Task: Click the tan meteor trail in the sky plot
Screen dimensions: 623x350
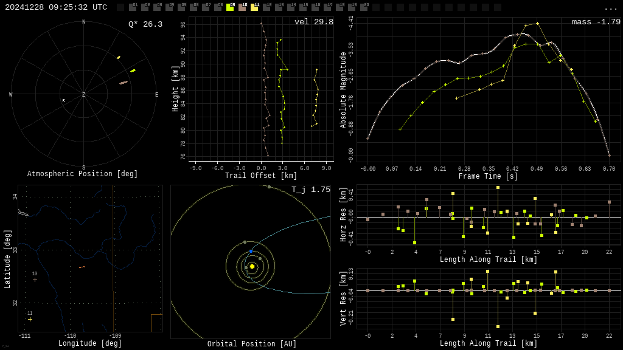Action: point(124,83)
